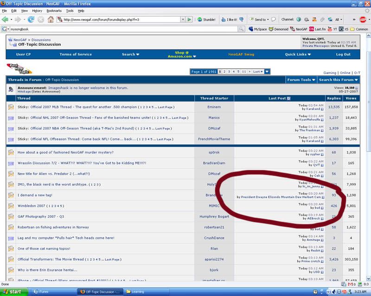Screen dimensions: 371x296
Task: Click the vertical scrollbar down arrow
Action: (x=368, y=278)
